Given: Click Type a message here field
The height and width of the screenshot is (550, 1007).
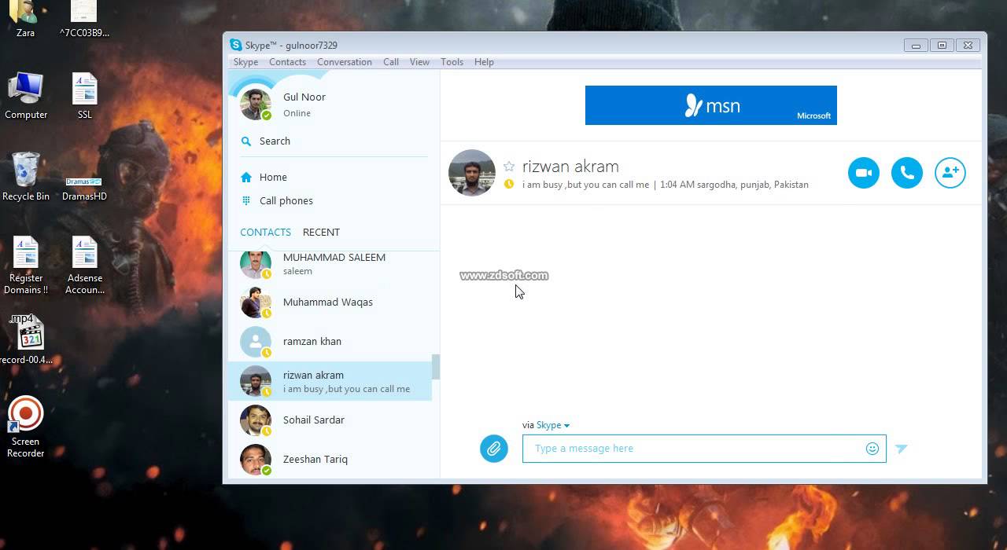Looking at the screenshot, I should pyautogui.click(x=704, y=449).
